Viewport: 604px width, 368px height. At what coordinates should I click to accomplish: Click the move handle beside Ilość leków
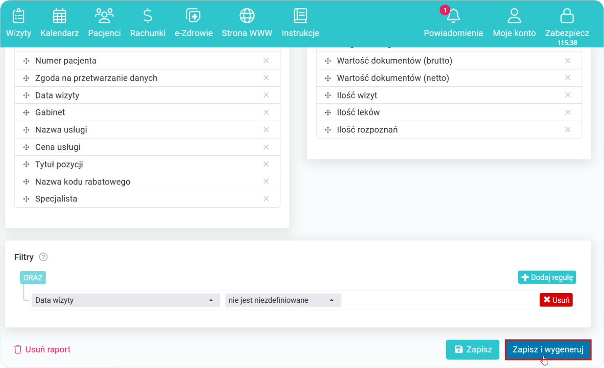pos(328,113)
